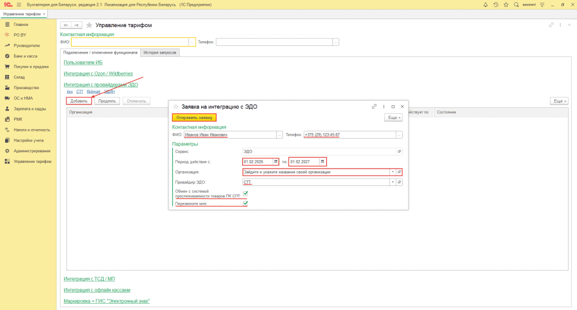Expand the Организация dropdown arrow
This screenshot has height=310, width=577.
tap(392, 172)
